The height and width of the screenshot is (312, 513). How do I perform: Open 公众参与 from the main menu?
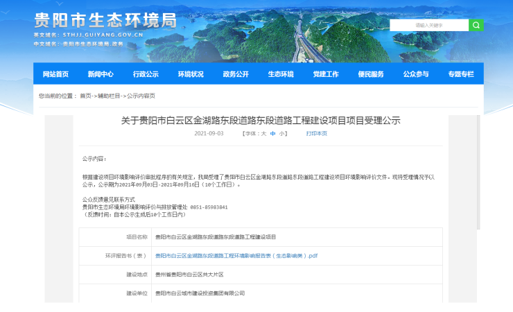click(x=416, y=74)
